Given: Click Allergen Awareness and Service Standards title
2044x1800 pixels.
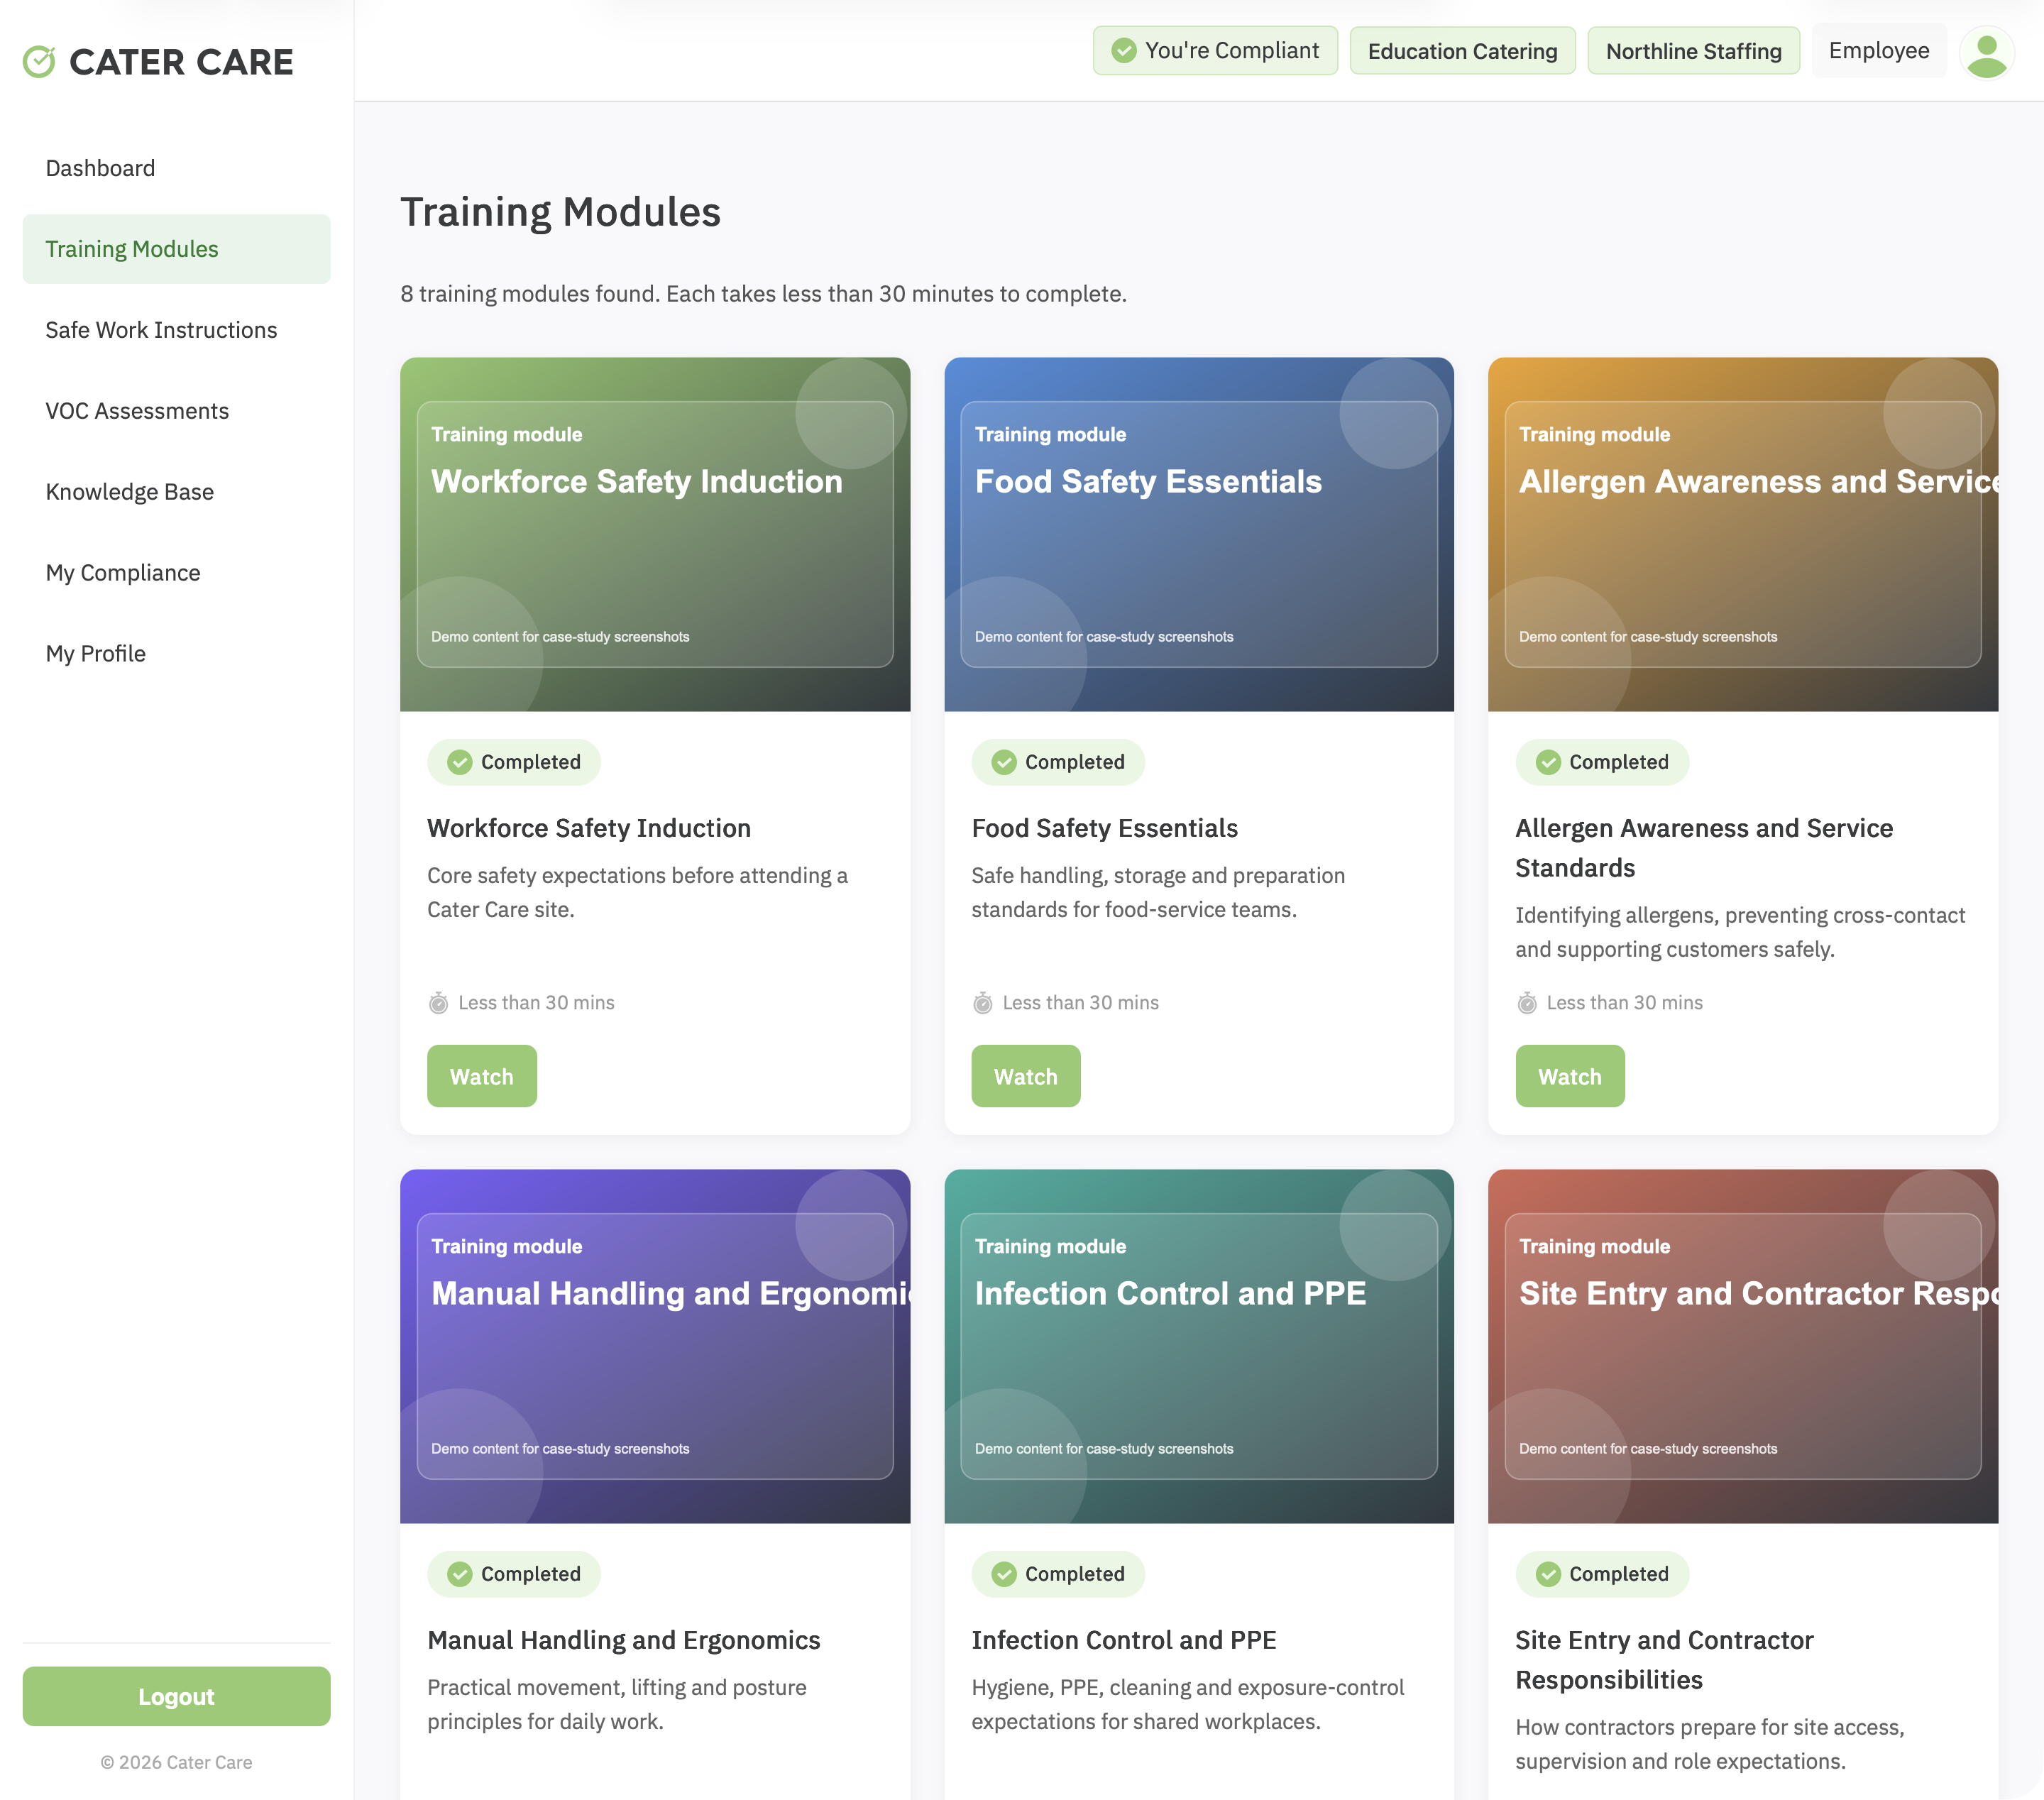Looking at the screenshot, I should pyautogui.click(x=1704, y=848).
